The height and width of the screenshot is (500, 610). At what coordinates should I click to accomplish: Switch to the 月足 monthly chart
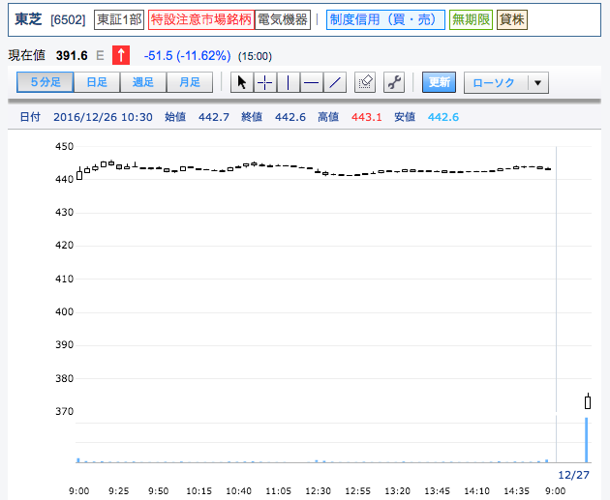tap(190, 82)
